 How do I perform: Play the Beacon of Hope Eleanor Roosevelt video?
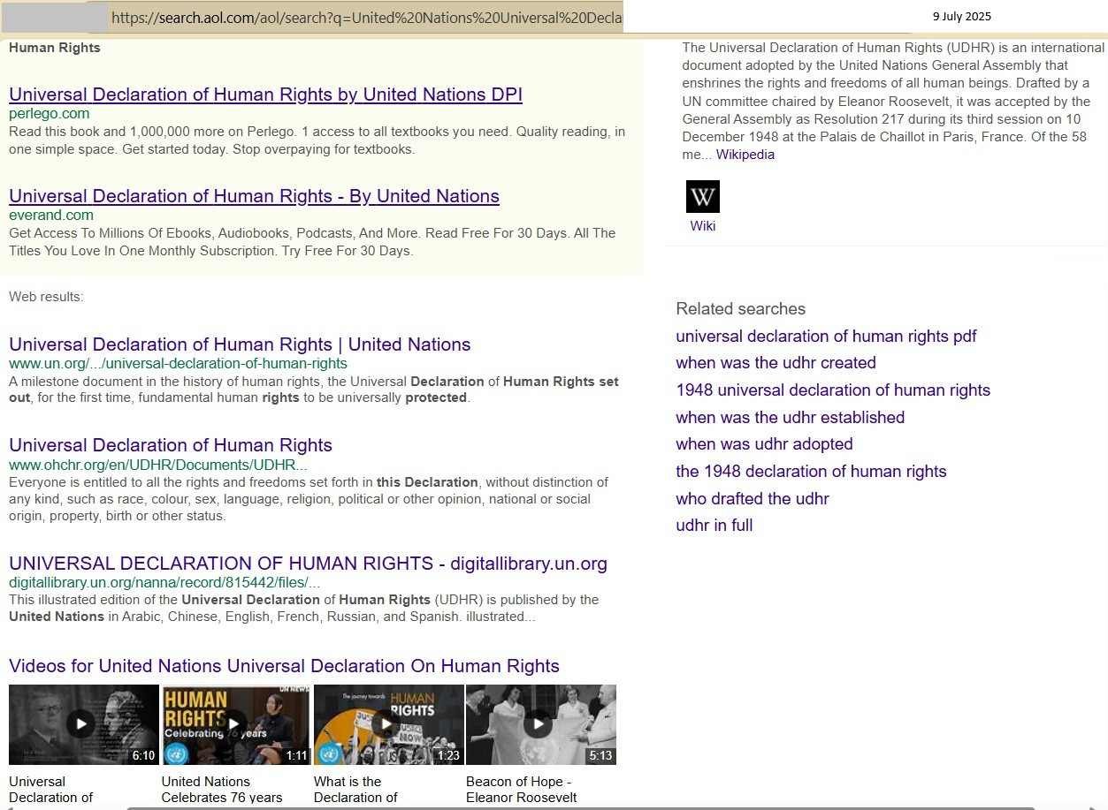click(541, 724)
